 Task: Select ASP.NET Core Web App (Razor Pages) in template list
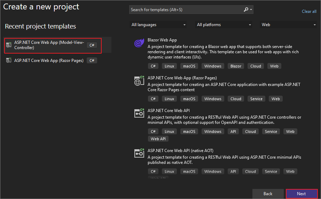pos(182,78)
